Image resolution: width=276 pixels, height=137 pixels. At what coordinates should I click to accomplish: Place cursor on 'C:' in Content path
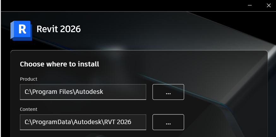pyautogui.click(x=27, y=122)
